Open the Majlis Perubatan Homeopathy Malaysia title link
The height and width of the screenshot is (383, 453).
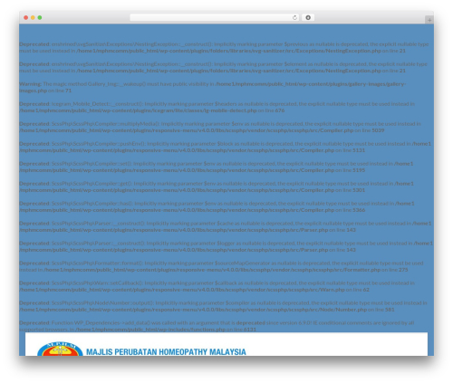click(x=166, y=352)
